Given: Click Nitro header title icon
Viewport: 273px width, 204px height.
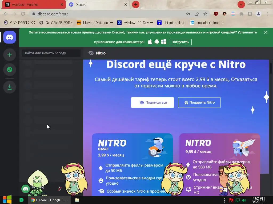Looking at the screenshot, I should [x=91, y=53].
